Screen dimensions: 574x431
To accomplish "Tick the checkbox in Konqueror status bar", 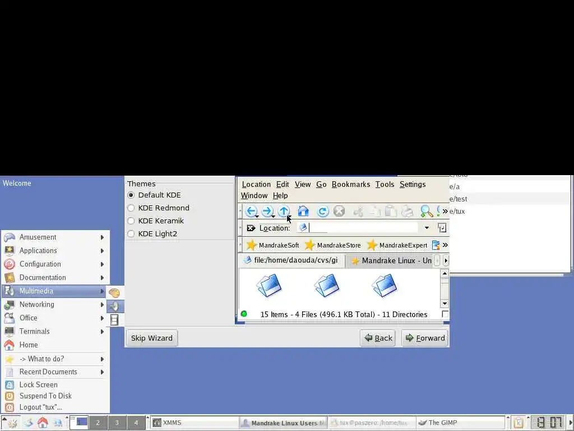I will [x=445, y=314].
